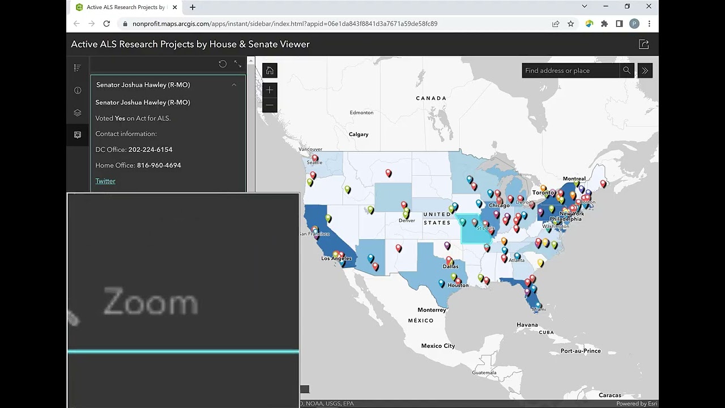Open the profile avatar P
The height and width of the screenshot is (408, 725).
pos(634,24)
